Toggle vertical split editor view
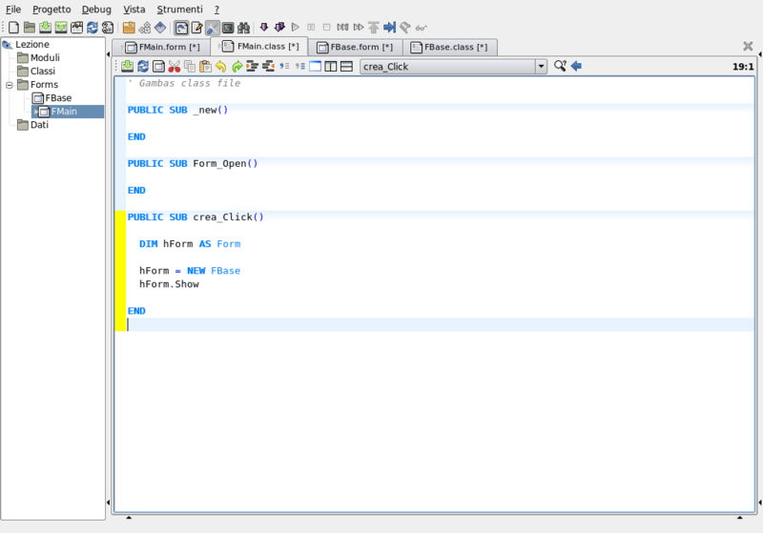 click(x=331, y=66)
